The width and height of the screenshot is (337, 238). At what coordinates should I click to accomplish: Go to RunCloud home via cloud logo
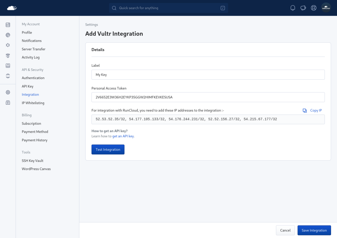tap(12, 8)
